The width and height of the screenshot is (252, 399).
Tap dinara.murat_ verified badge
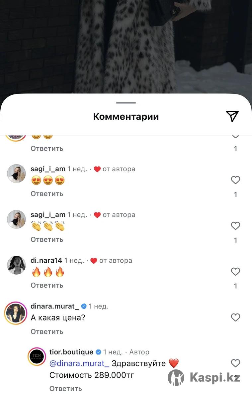click(x=84, y=306)
